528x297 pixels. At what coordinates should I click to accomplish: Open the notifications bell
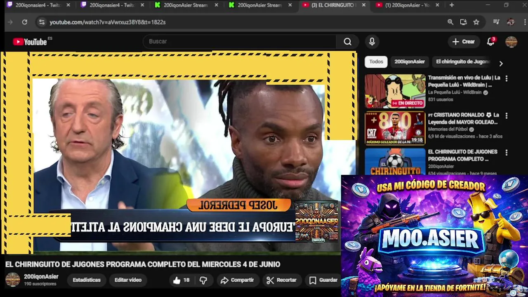point(491,42)
